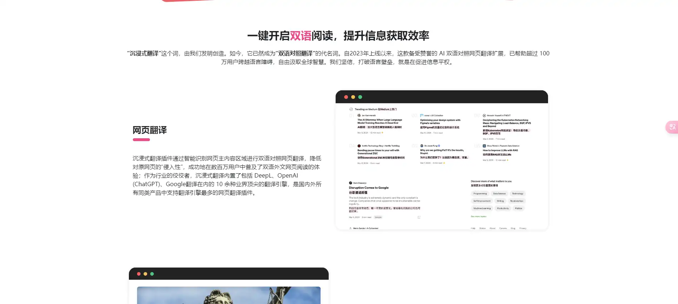Screen dimensions: 678x304
Task: Open 'Optimising your design system' article
Action: point(440,121)
